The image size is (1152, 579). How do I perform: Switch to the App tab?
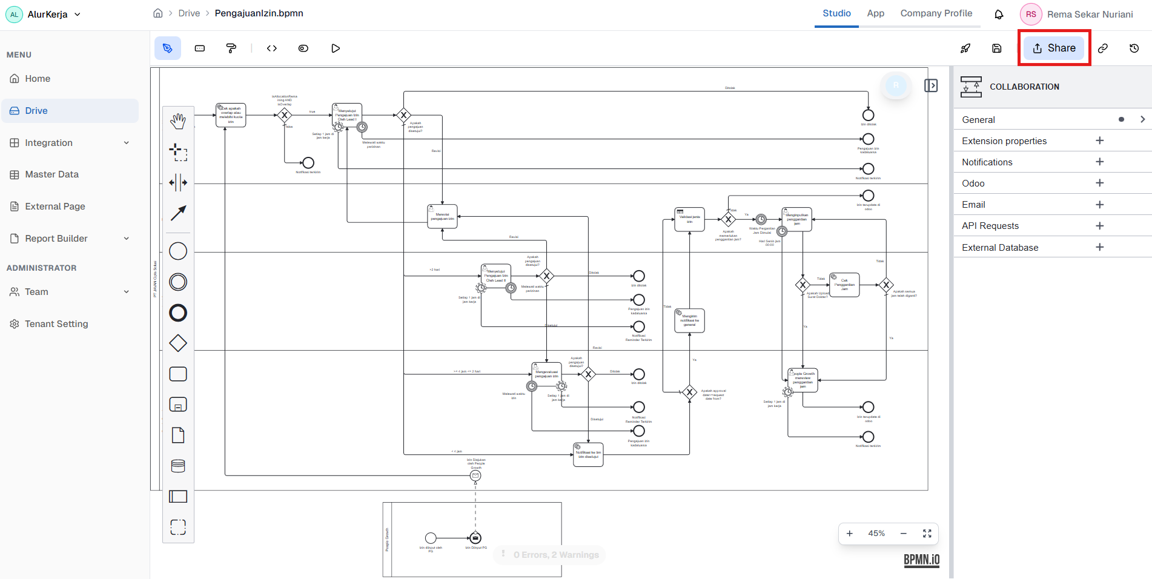[x=875, y=13]
